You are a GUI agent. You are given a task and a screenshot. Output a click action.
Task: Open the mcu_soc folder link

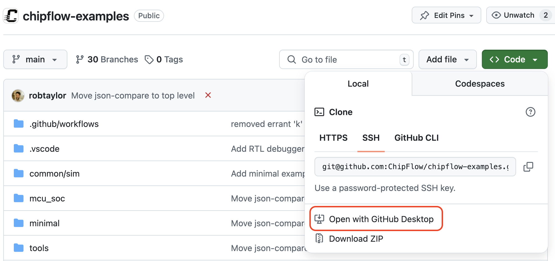[47, 198]
